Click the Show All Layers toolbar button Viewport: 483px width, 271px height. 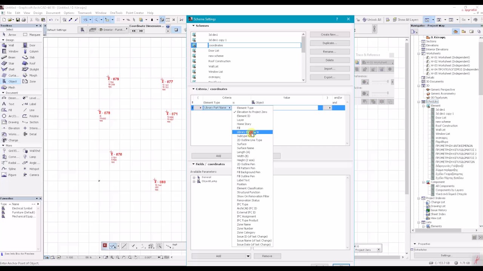(x=406, y=20)
